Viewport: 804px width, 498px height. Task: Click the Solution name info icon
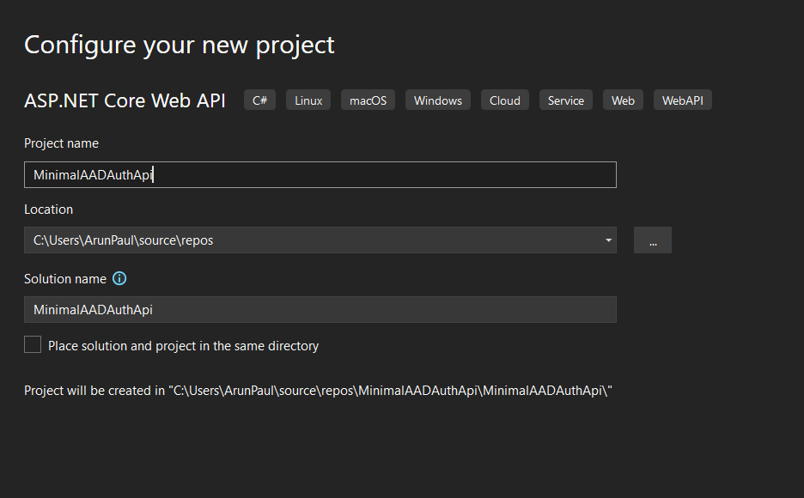(x=119, y=279)
